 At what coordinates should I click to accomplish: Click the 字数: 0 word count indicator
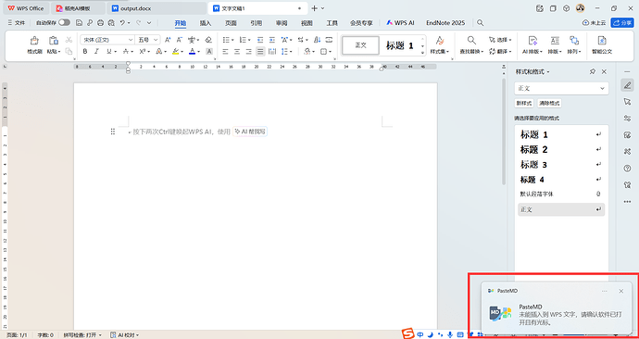tap(45, 335)
